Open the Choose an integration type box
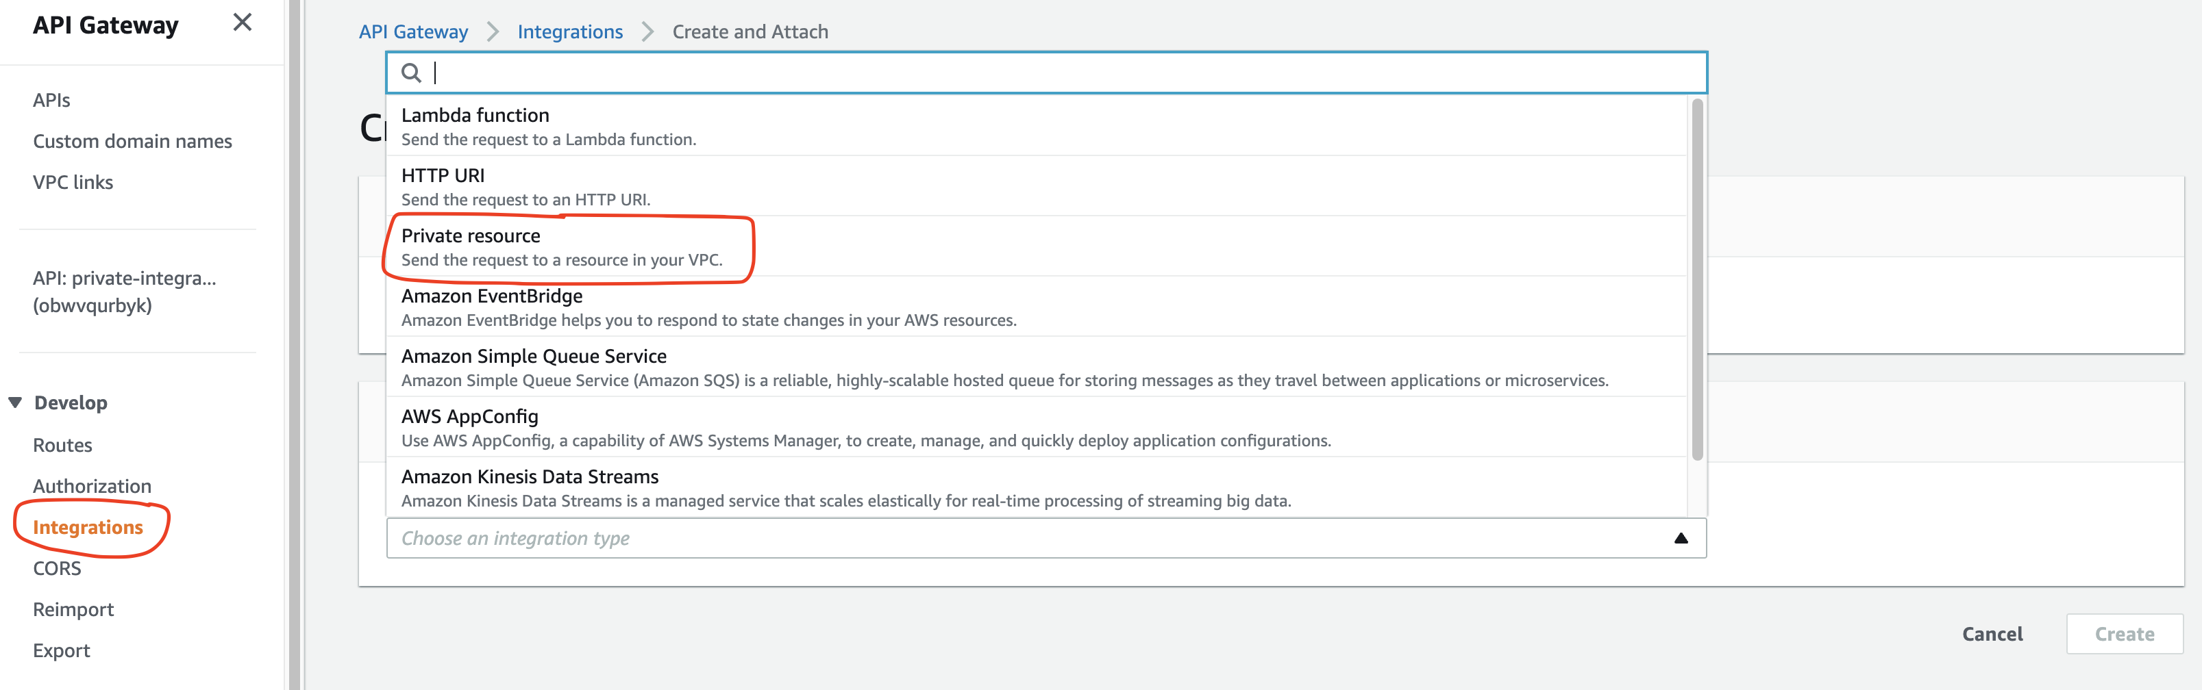 pos(1046,538)
